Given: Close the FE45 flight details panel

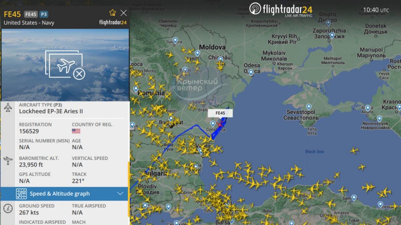Looking at the screenshot, I should 124,13.
